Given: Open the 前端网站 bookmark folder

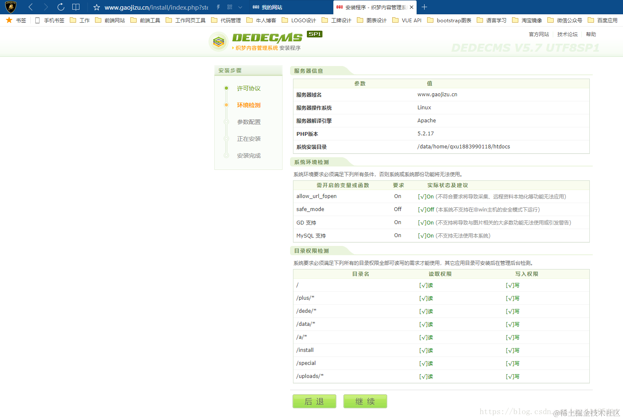Looking at the screenshot, I should (x=110, y=20).
